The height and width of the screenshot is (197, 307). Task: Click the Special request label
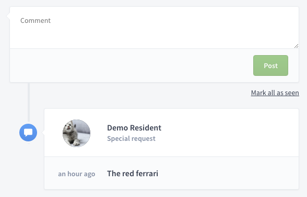(131, 139)
